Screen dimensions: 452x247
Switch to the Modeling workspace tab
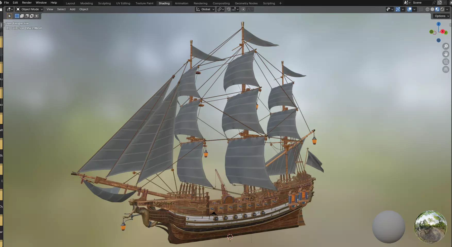point(87,3)
